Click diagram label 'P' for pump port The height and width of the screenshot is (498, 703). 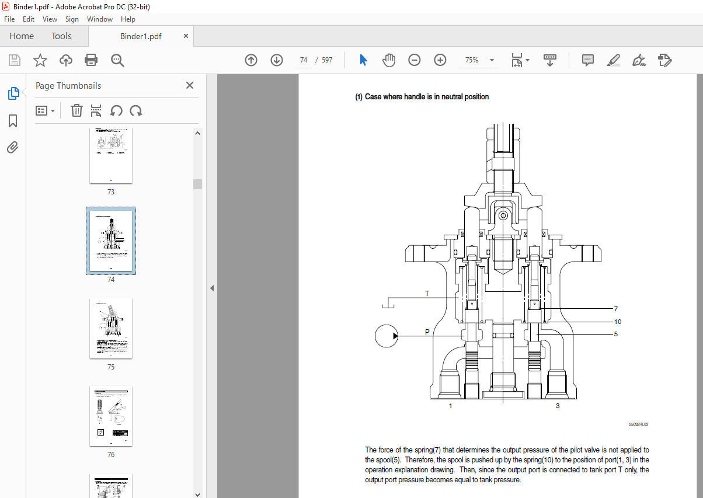pyautogui.click(x=427, y=332)
